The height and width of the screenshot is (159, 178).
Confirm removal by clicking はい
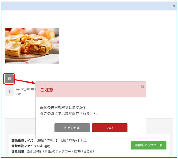pos(110,128)
